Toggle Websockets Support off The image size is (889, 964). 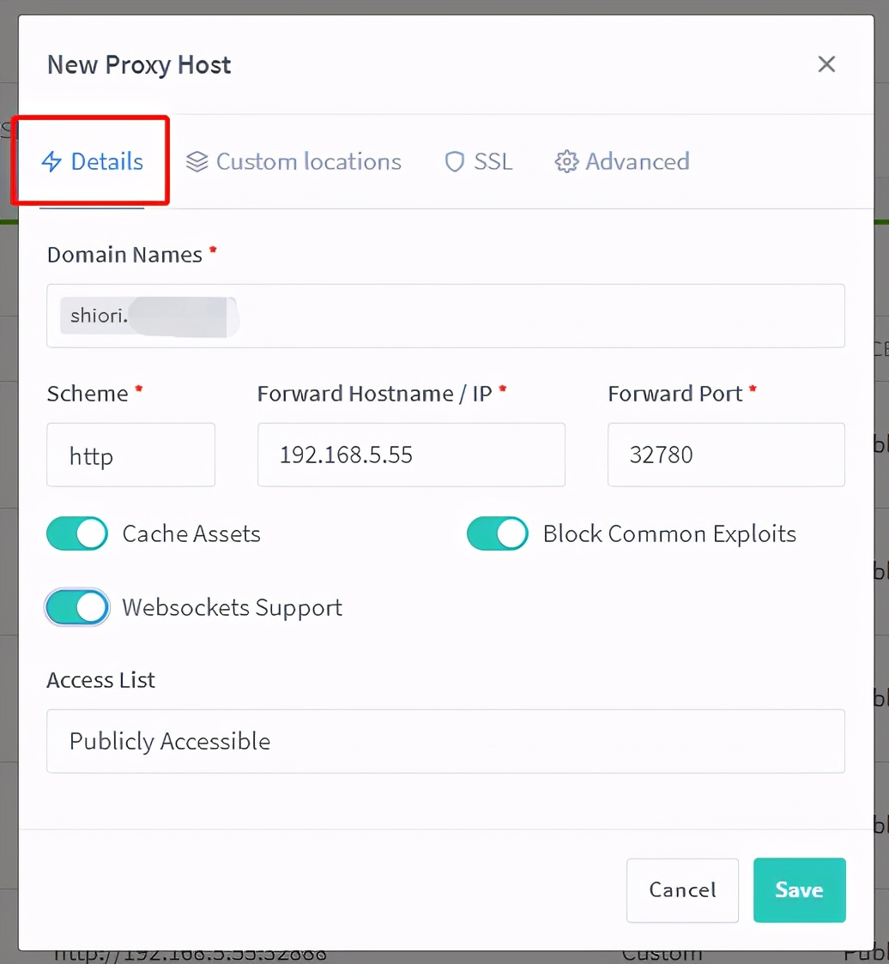[77, 608]
